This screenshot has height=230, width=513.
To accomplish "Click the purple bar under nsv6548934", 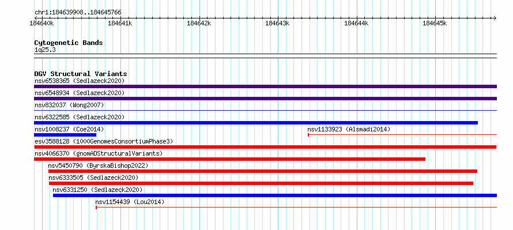I will click(265, 99).
